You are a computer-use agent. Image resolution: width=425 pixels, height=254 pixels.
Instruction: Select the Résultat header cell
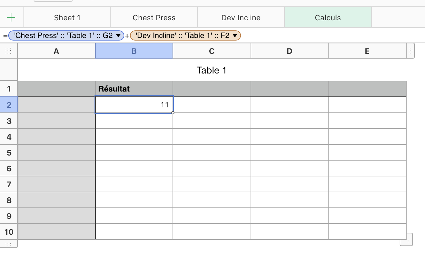(x=134, y=89)
